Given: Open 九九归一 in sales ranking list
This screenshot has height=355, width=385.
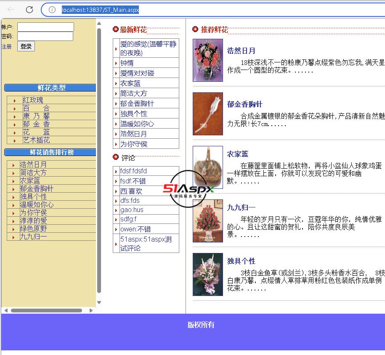Looking at the screenshot, I should coord(33,237).
